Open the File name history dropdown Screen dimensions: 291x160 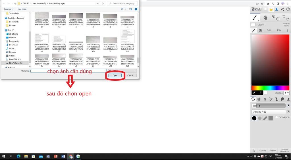[105, 71]
